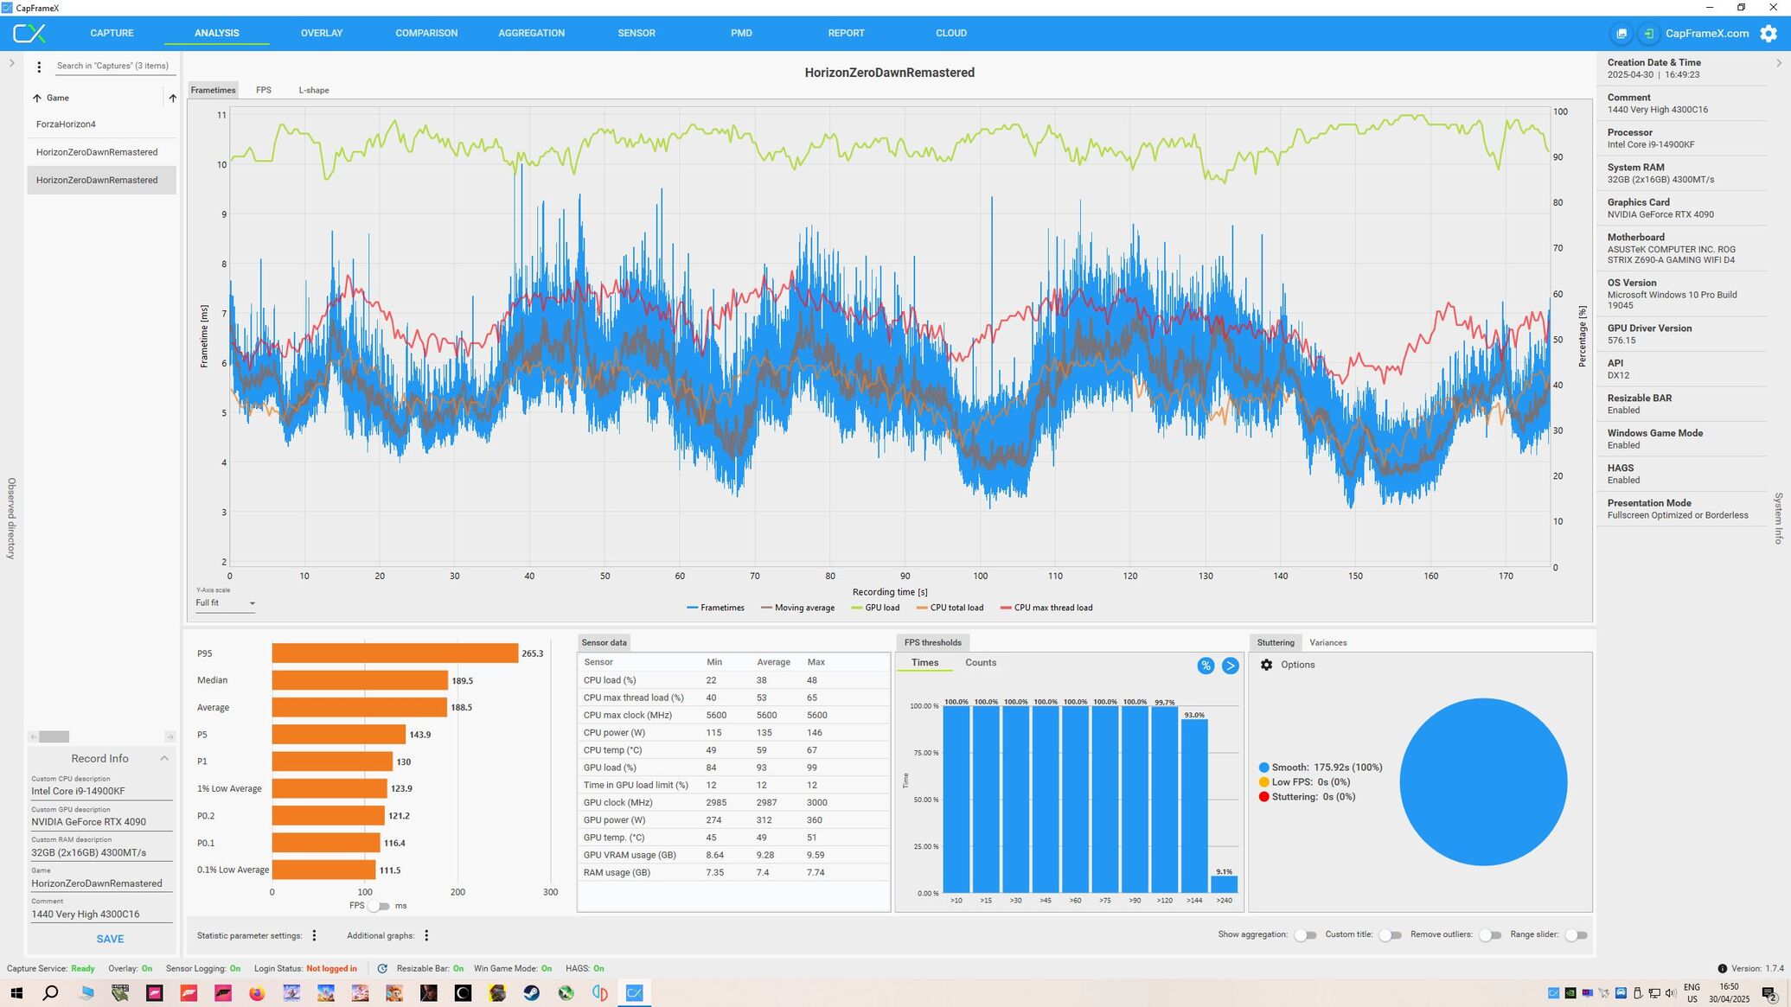
Task: Click the CapFrameX logo at top left
Action: coord(29,33)
